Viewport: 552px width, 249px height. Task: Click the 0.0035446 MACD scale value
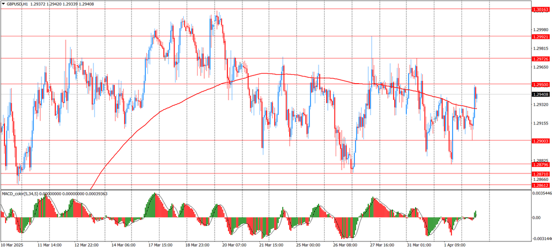tap(542, 193)
